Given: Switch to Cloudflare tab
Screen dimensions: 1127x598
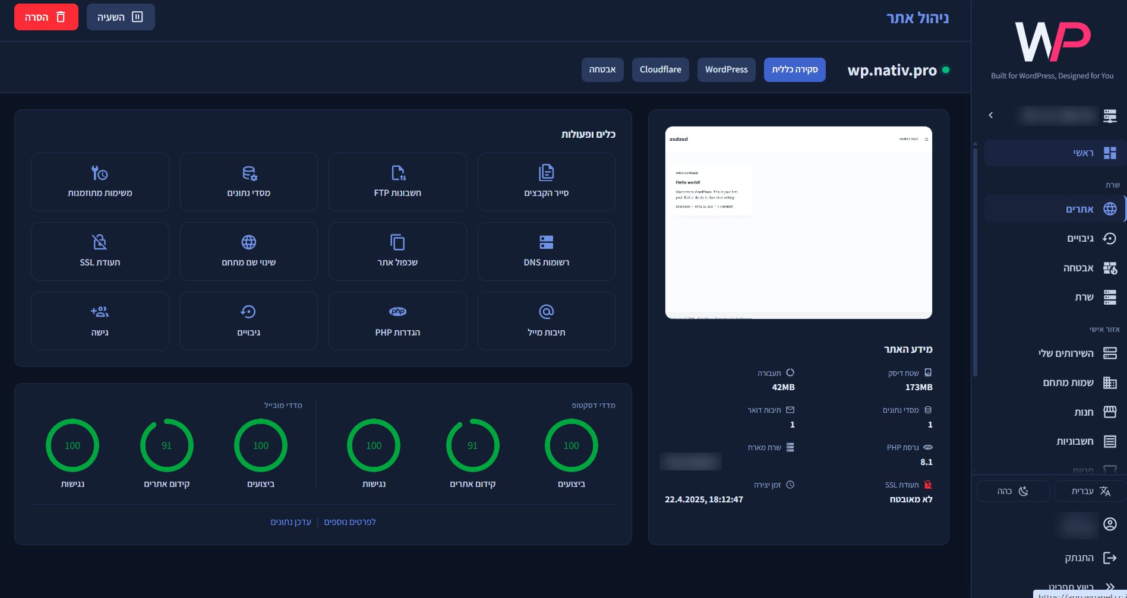Looking at the screenshot, I should pos(660,69).
